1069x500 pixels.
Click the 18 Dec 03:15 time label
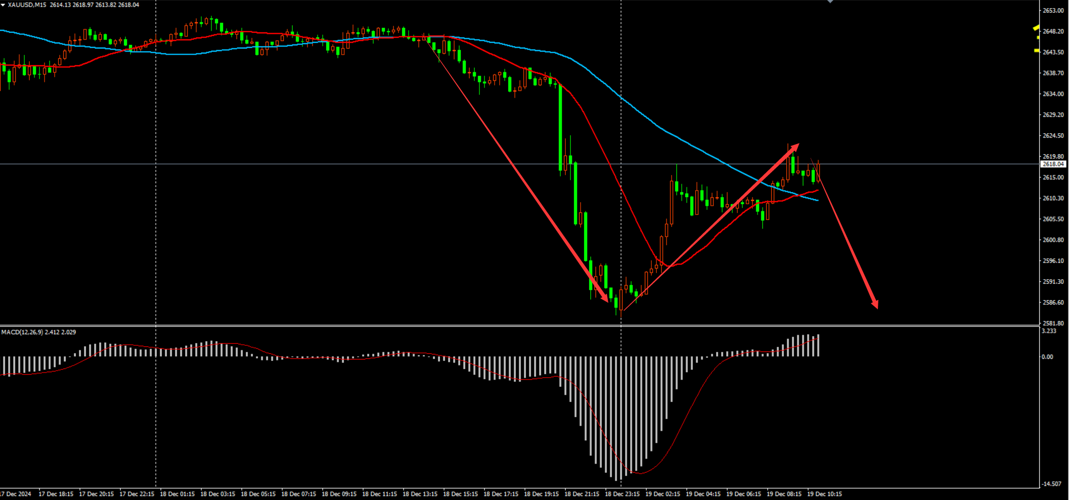[x=217, y=494]
